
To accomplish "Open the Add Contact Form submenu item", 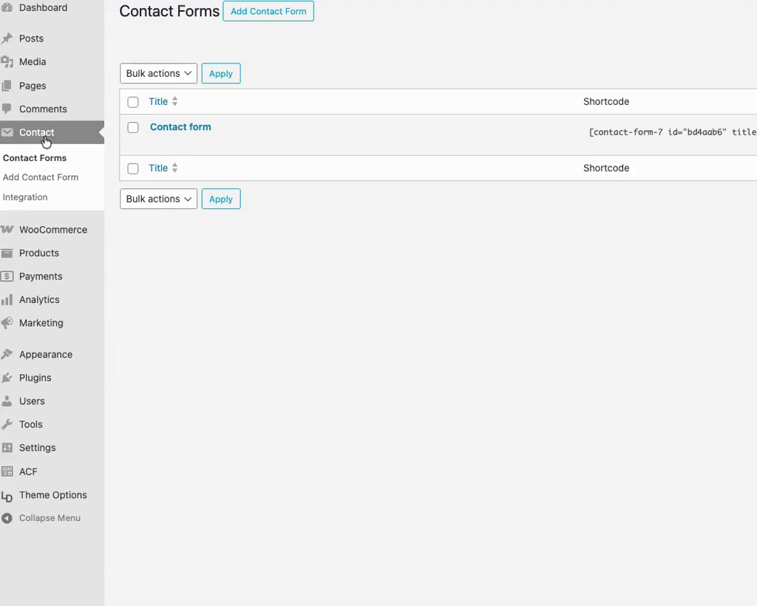I will click(x=41, y=177).
